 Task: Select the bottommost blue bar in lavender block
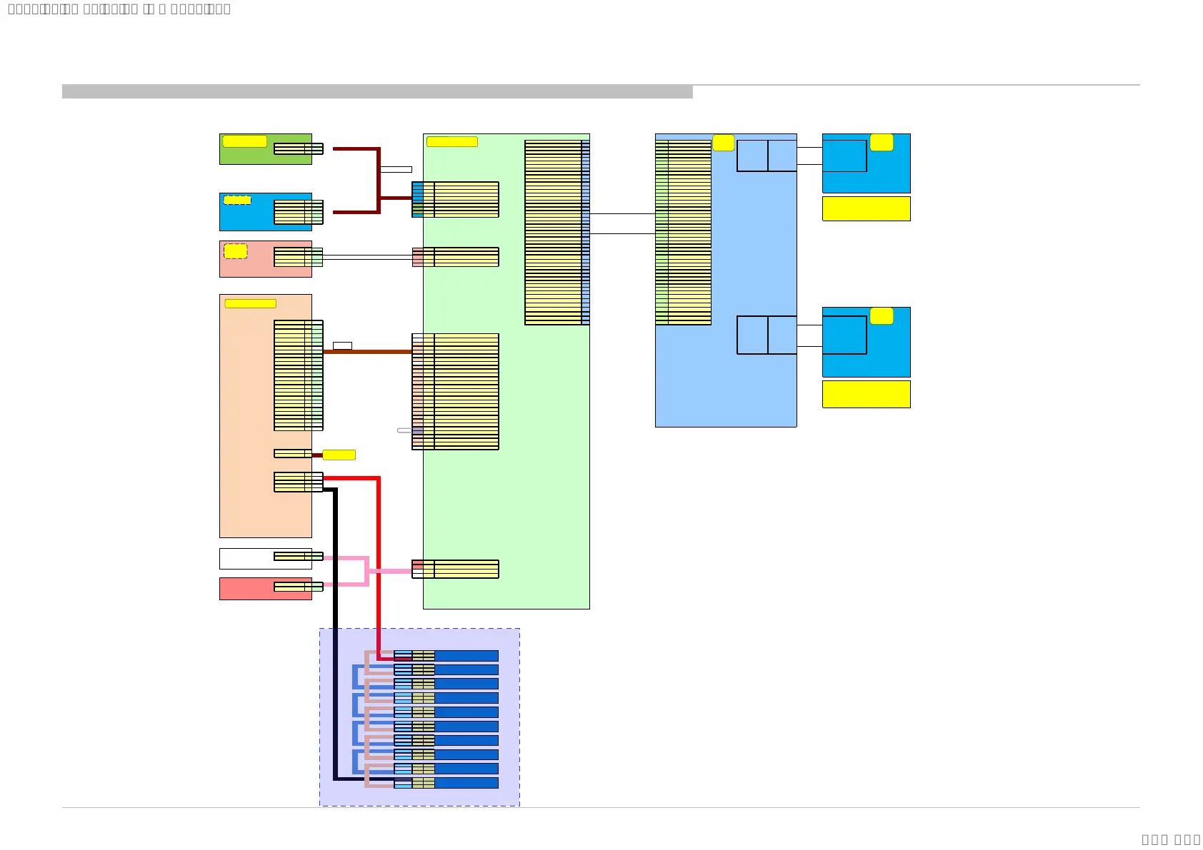pyautogui.click(x=466, y=783)
